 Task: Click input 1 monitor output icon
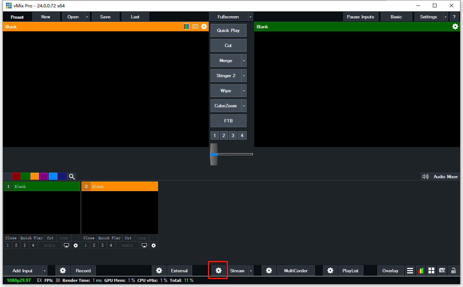[67, 245]
